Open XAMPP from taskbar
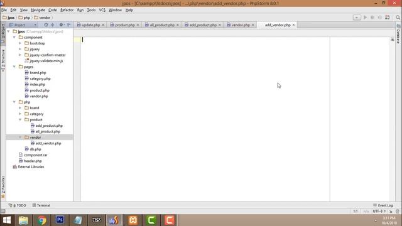Screen dimensions: 402x226 [133, 220]
